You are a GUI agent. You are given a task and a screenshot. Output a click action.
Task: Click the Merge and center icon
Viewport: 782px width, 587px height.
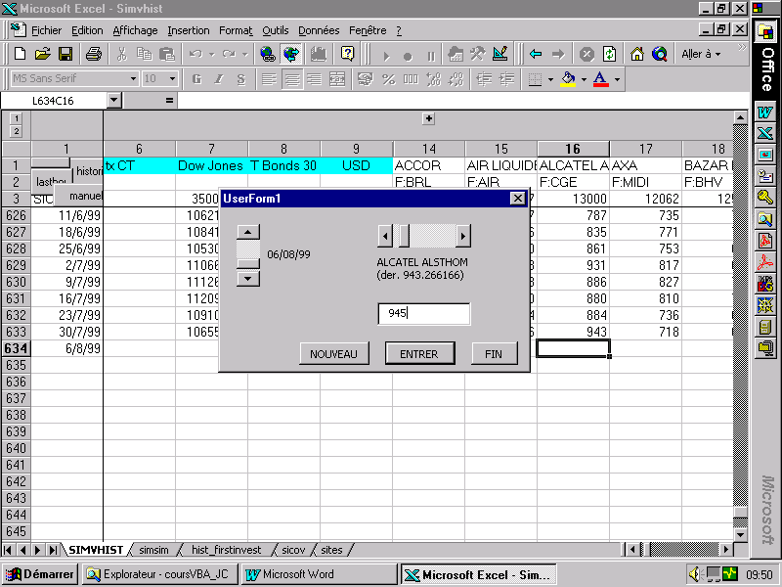pyautogui.click(x=337, y=79)
